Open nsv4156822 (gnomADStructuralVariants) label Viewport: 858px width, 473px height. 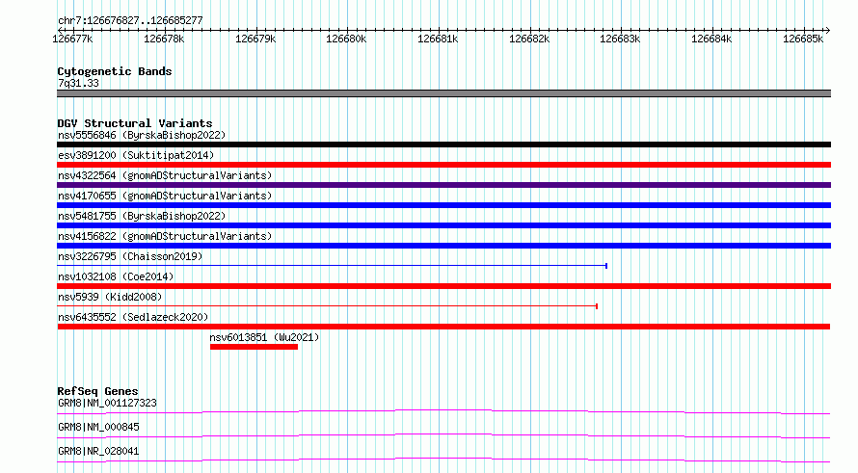[x=165, y=236]
